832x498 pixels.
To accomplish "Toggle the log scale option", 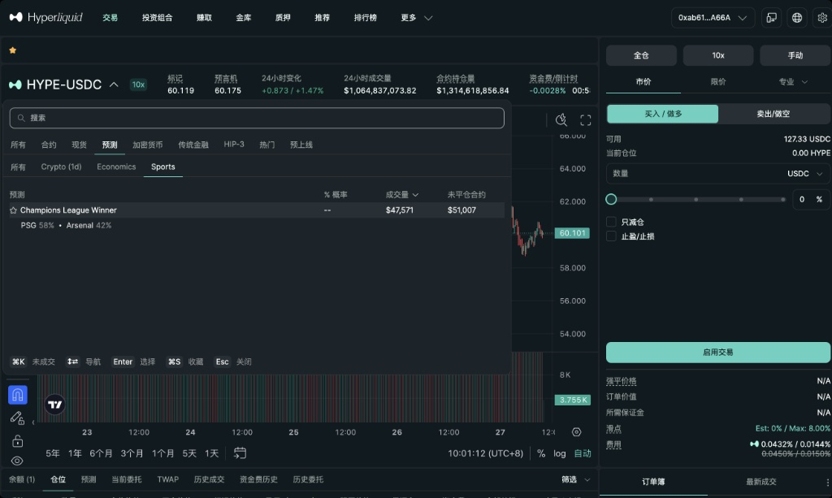I will 560,453.
